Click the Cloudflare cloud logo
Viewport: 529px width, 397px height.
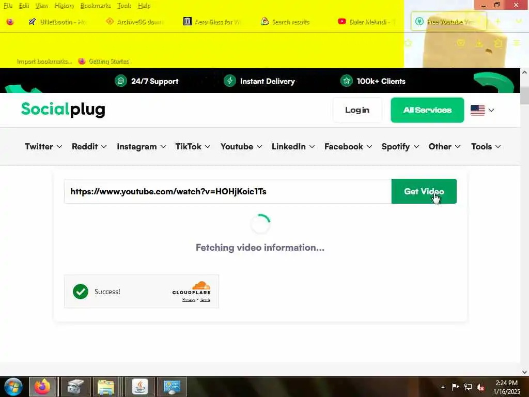(x=201, y=285)
